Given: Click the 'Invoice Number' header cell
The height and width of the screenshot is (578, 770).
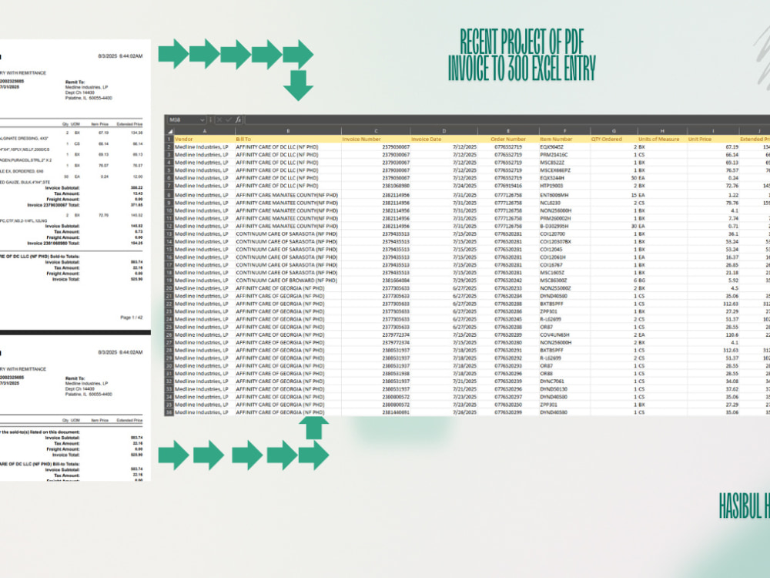Looking at the screenshot, I should [376, 139].
